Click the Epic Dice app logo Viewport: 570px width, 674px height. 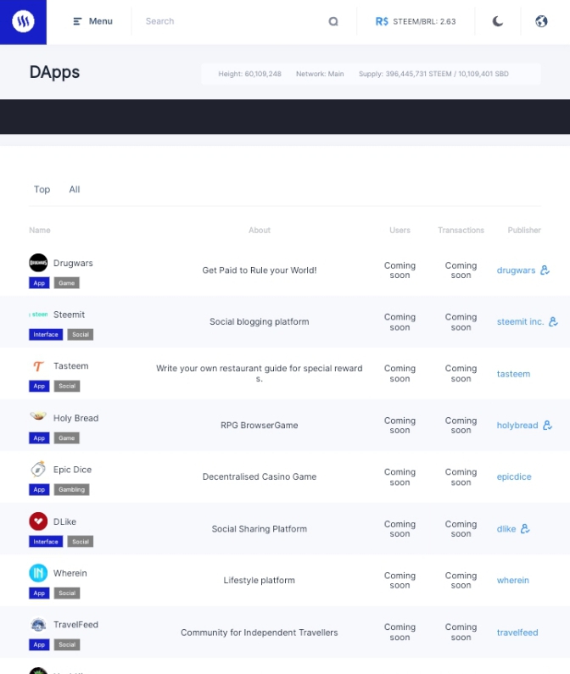[38, 469]
